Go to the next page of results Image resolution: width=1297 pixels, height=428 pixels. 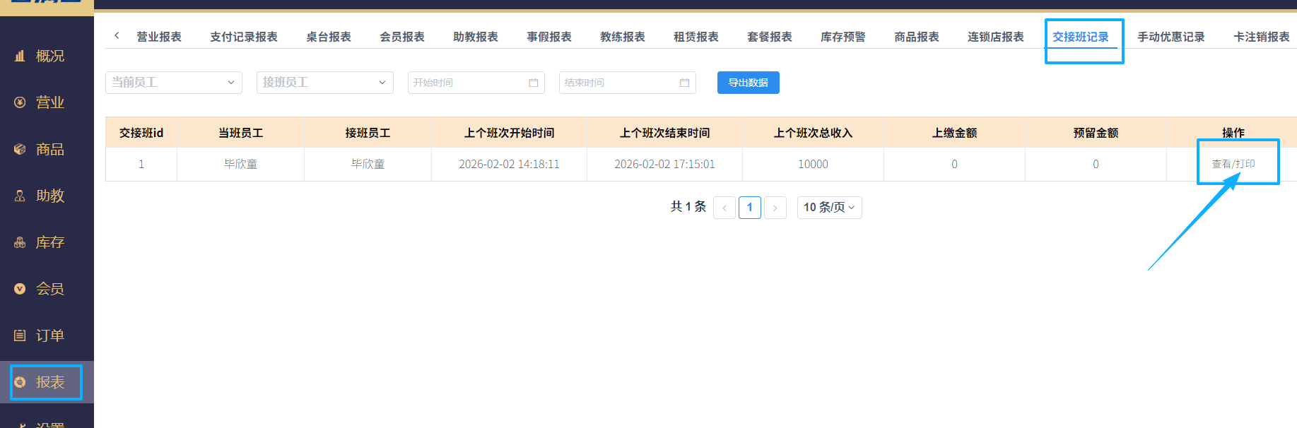coord(775,208)
